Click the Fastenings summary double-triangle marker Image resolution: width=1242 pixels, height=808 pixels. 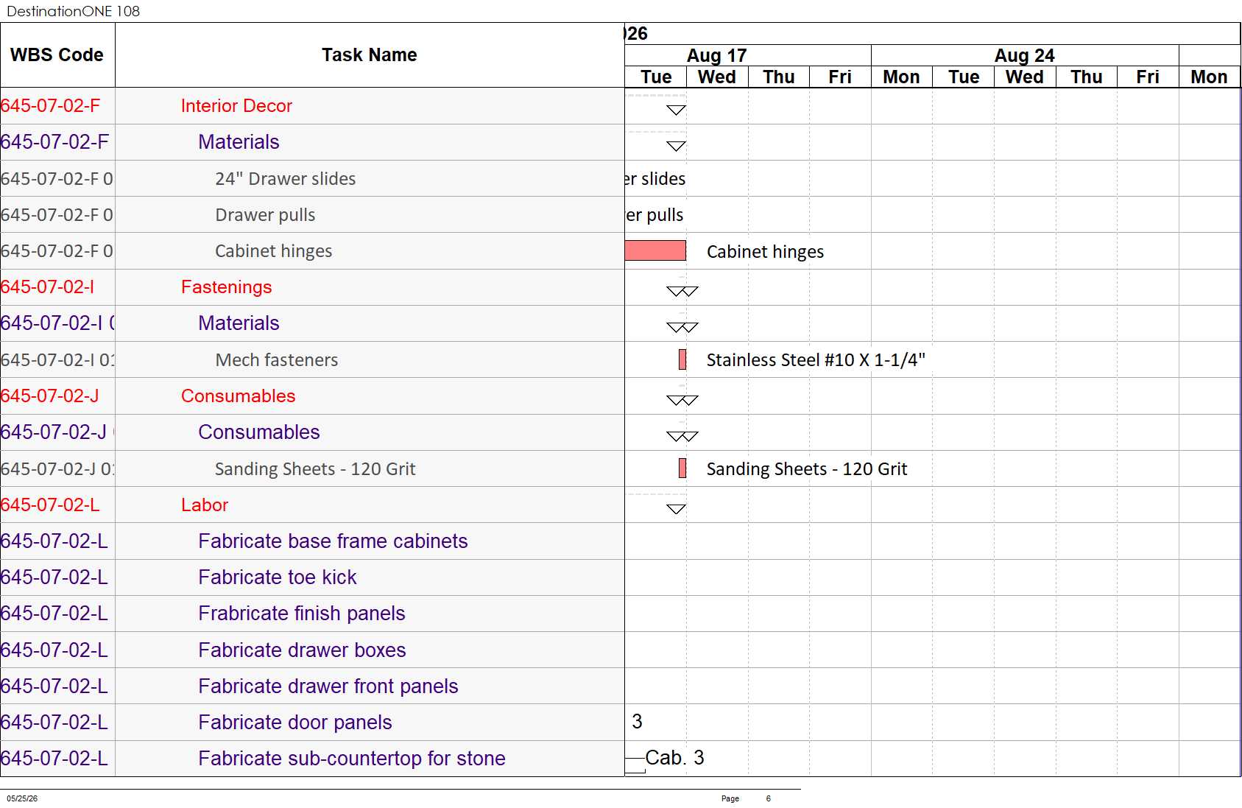(x=682, y=292)
